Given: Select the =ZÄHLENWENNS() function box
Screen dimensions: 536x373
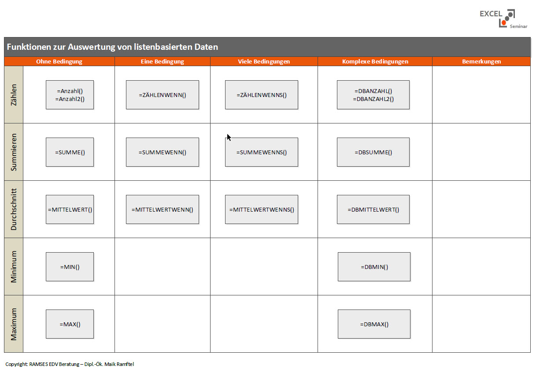Looking at the screenshot, I should coord(261,95).
